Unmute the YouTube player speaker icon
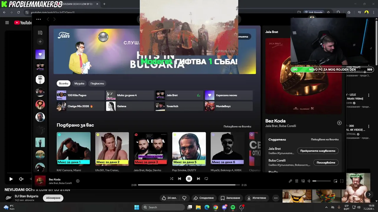Viewport: 378px width, 212px height. coord(21,179)
